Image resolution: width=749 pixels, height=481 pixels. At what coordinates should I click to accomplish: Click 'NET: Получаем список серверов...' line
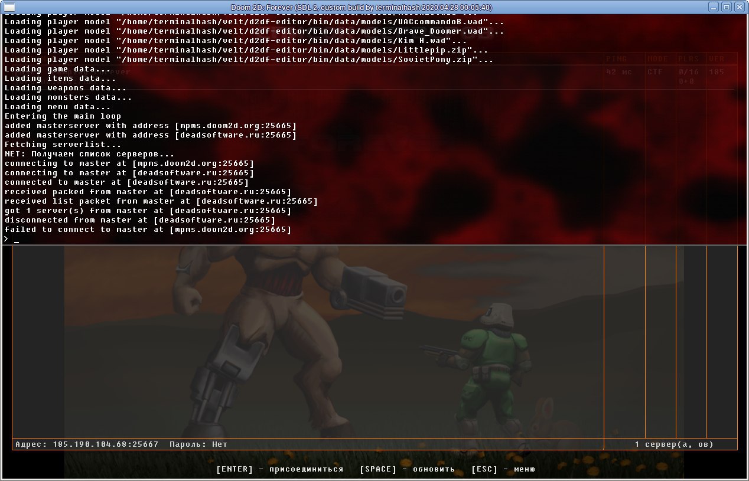89,154
